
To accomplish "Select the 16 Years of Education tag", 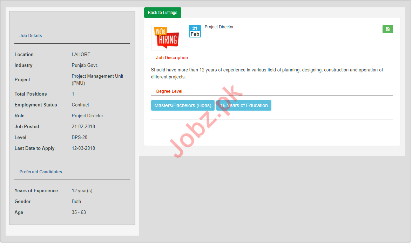I will coord(244,105).
